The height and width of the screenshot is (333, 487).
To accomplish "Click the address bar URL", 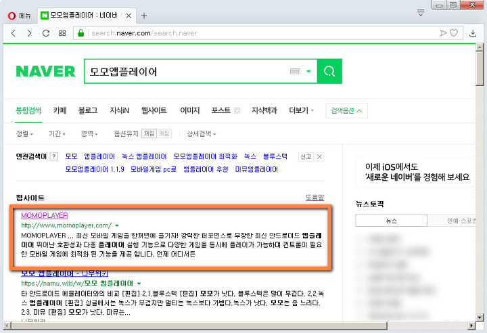I will click(x=144, y=33).
